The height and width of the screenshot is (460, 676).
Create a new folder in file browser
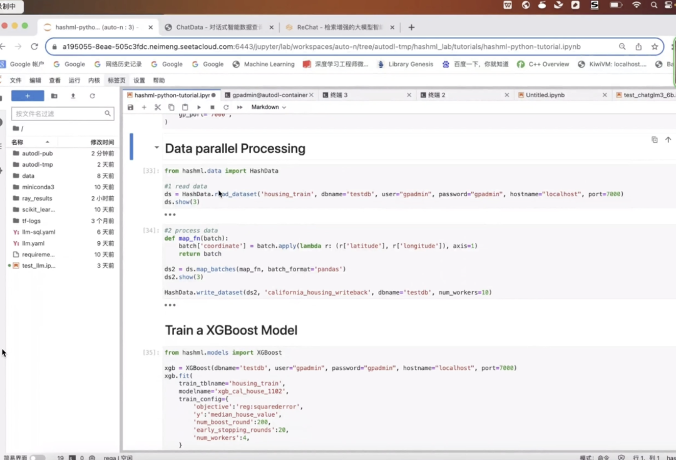click(x=54, y=96)
